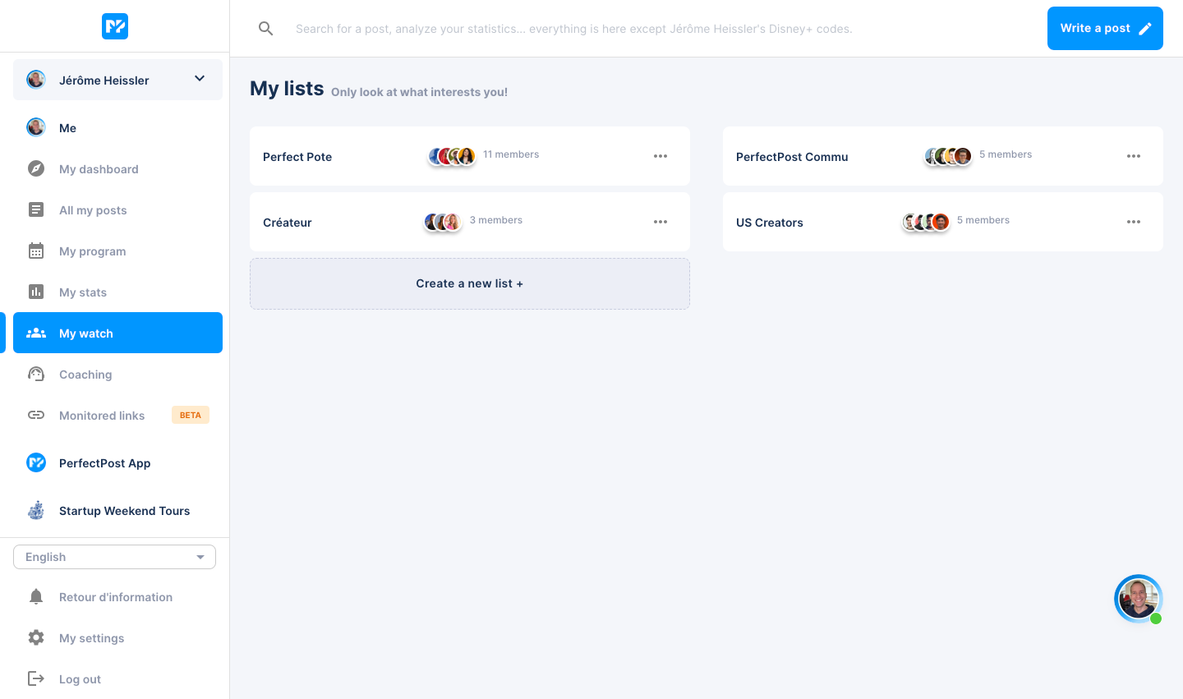Click the PerfectPost logo at top left
The height and width of the screenshot is (699, 1183).
[x=115, y=26]
